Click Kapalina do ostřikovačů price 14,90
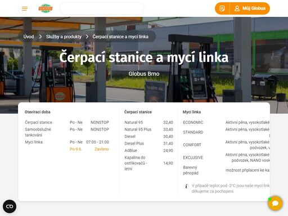288x216 pixels. [168, 163]
